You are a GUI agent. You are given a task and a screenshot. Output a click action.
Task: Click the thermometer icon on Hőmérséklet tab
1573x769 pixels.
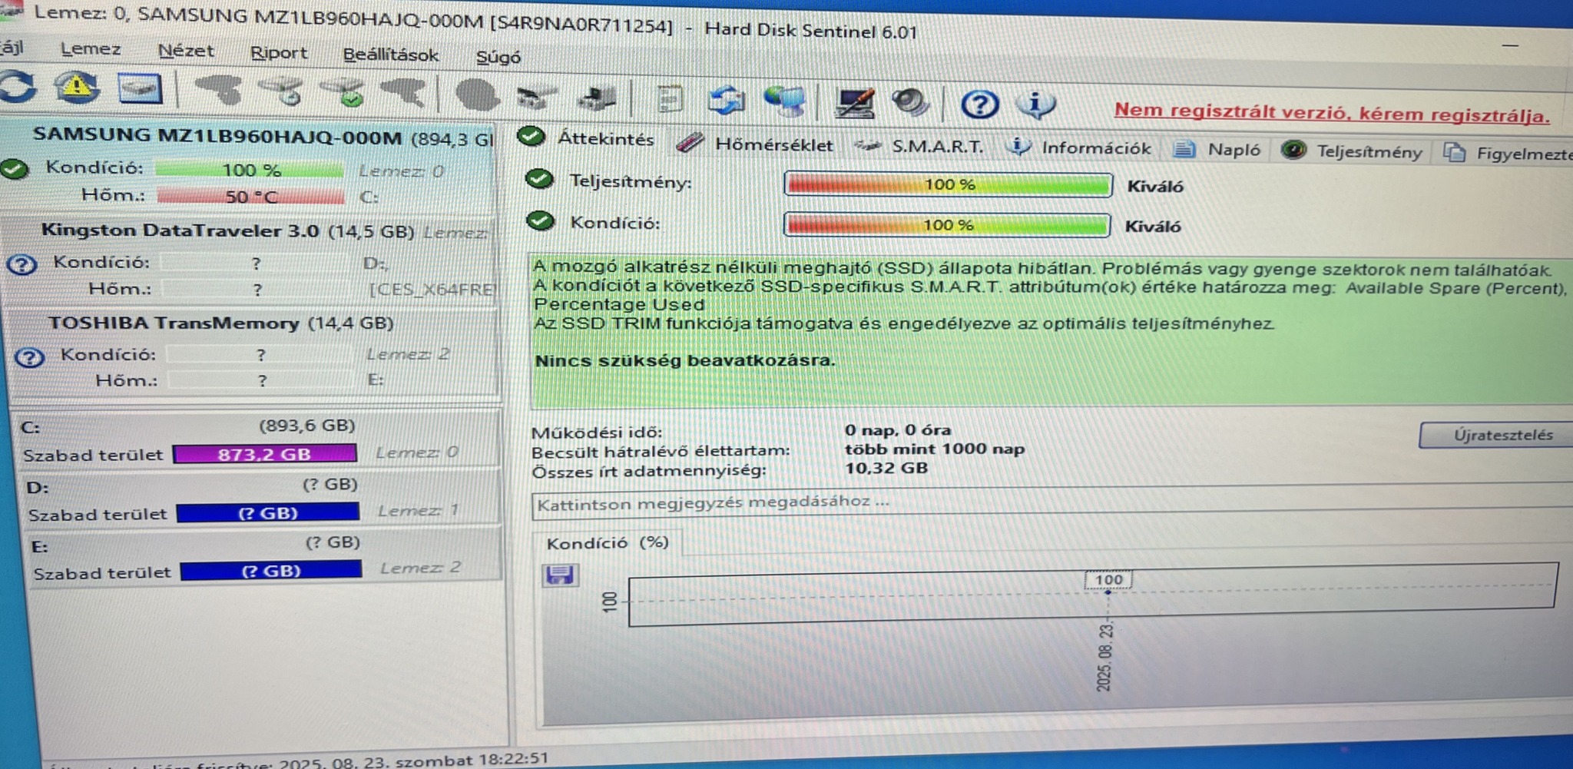tap(689, 143)
